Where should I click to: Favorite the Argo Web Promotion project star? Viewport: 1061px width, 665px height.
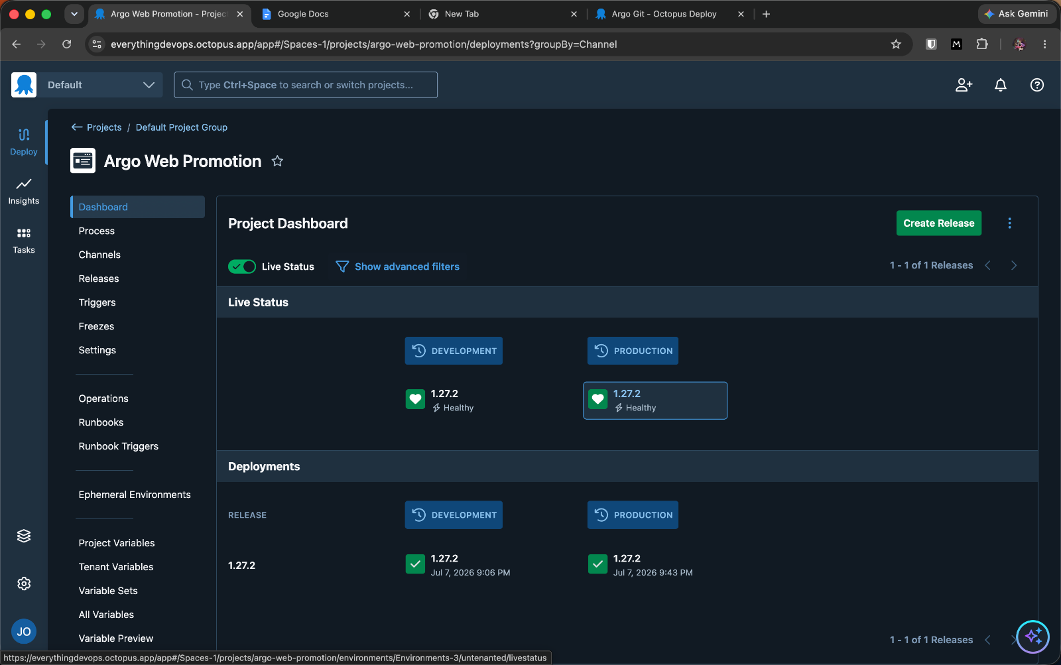point(277,161)
